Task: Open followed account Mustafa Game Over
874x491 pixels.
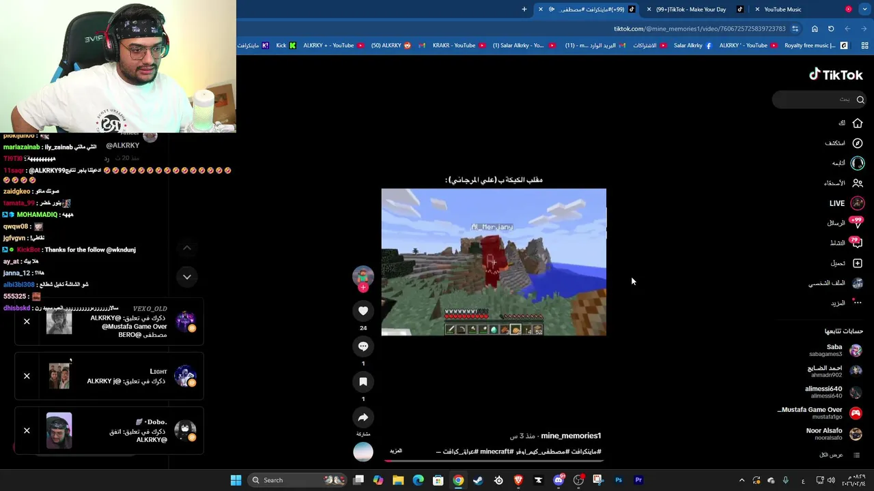Action: pos(819,413)
